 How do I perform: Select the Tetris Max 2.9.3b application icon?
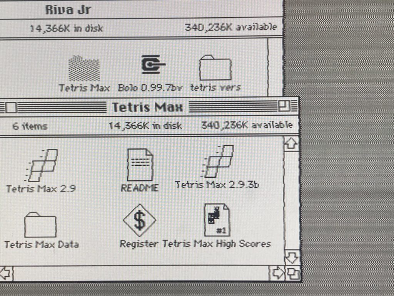coord(219,161)
